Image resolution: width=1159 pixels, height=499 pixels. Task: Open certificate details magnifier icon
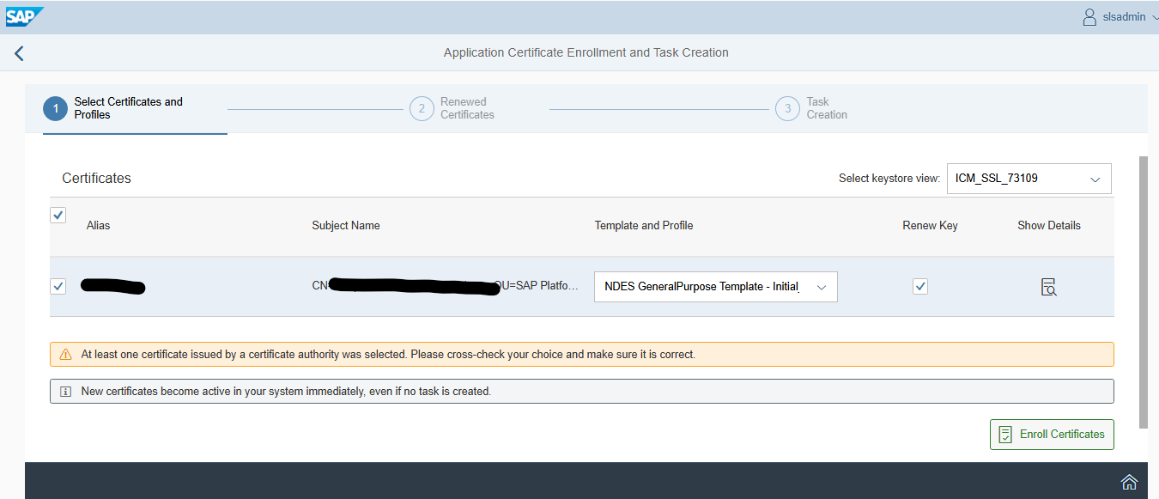tap(1048, 287)
